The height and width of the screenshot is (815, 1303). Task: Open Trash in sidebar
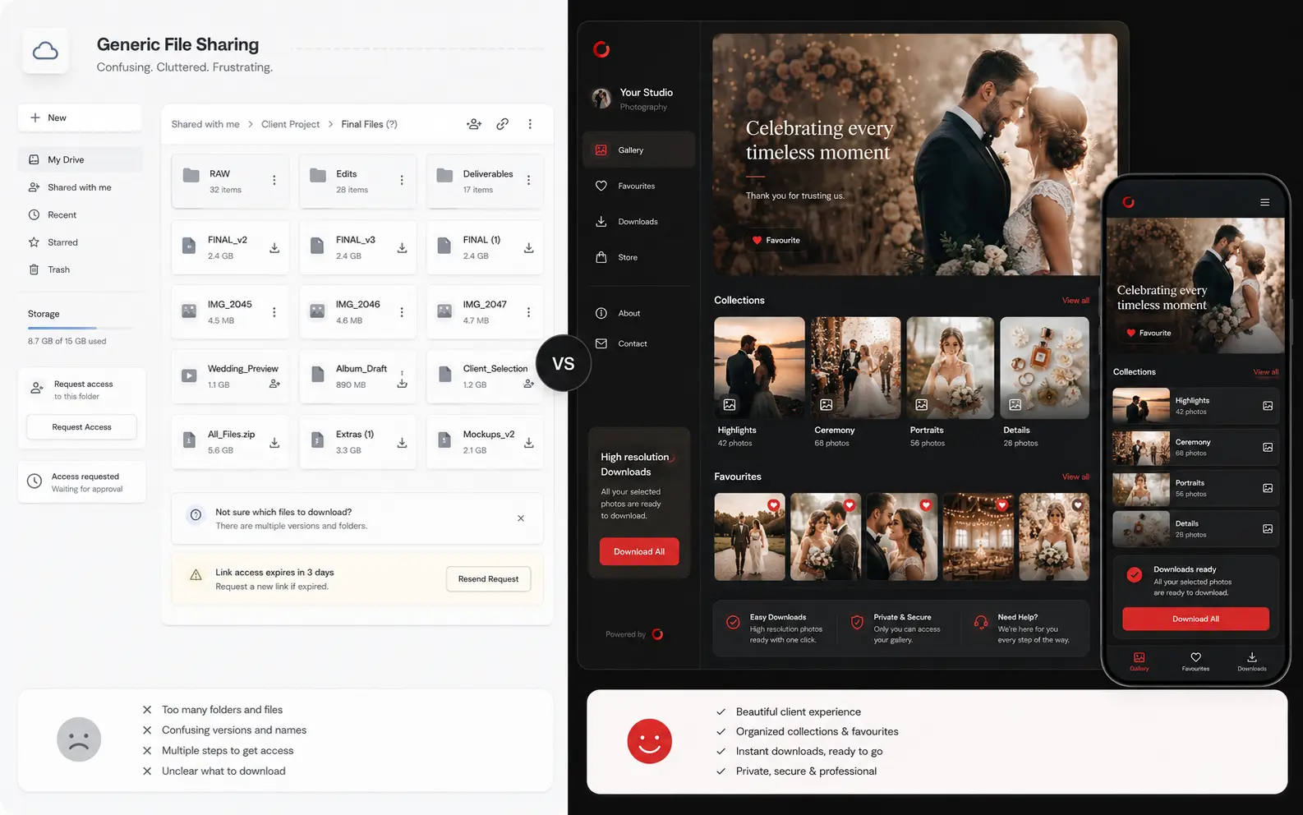pos(80,269)
